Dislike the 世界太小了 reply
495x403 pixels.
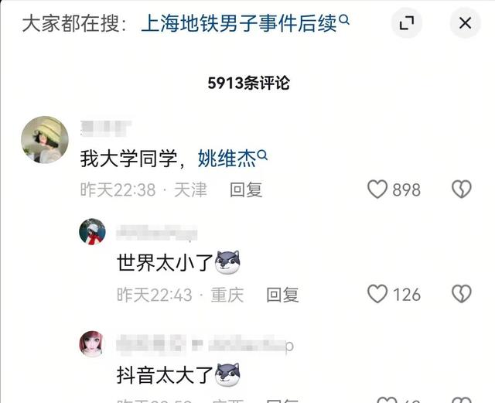click(x=462, y=294)
